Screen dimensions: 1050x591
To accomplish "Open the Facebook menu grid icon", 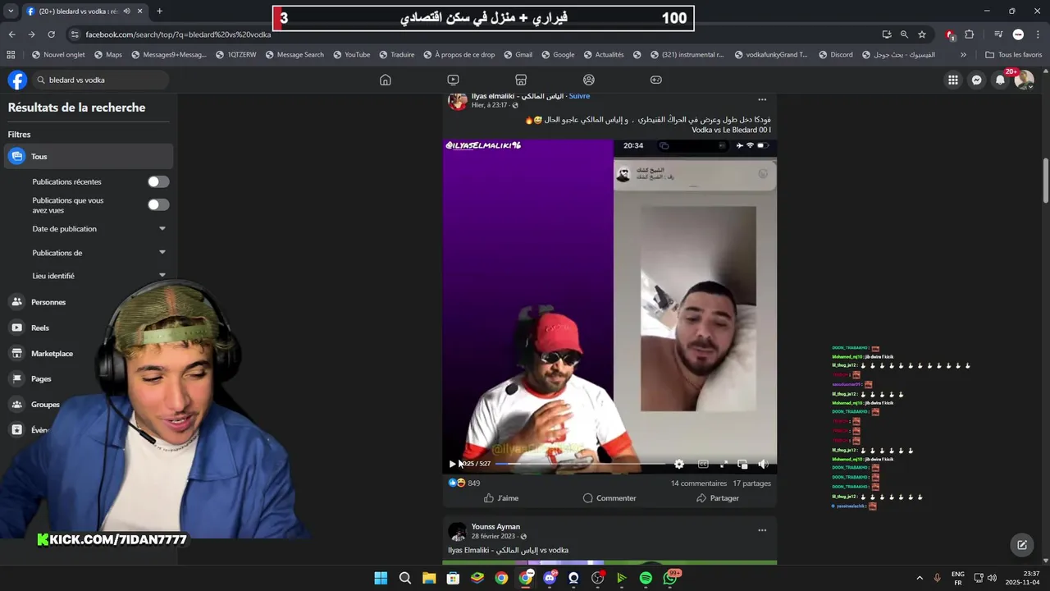I will click(953, 80).
